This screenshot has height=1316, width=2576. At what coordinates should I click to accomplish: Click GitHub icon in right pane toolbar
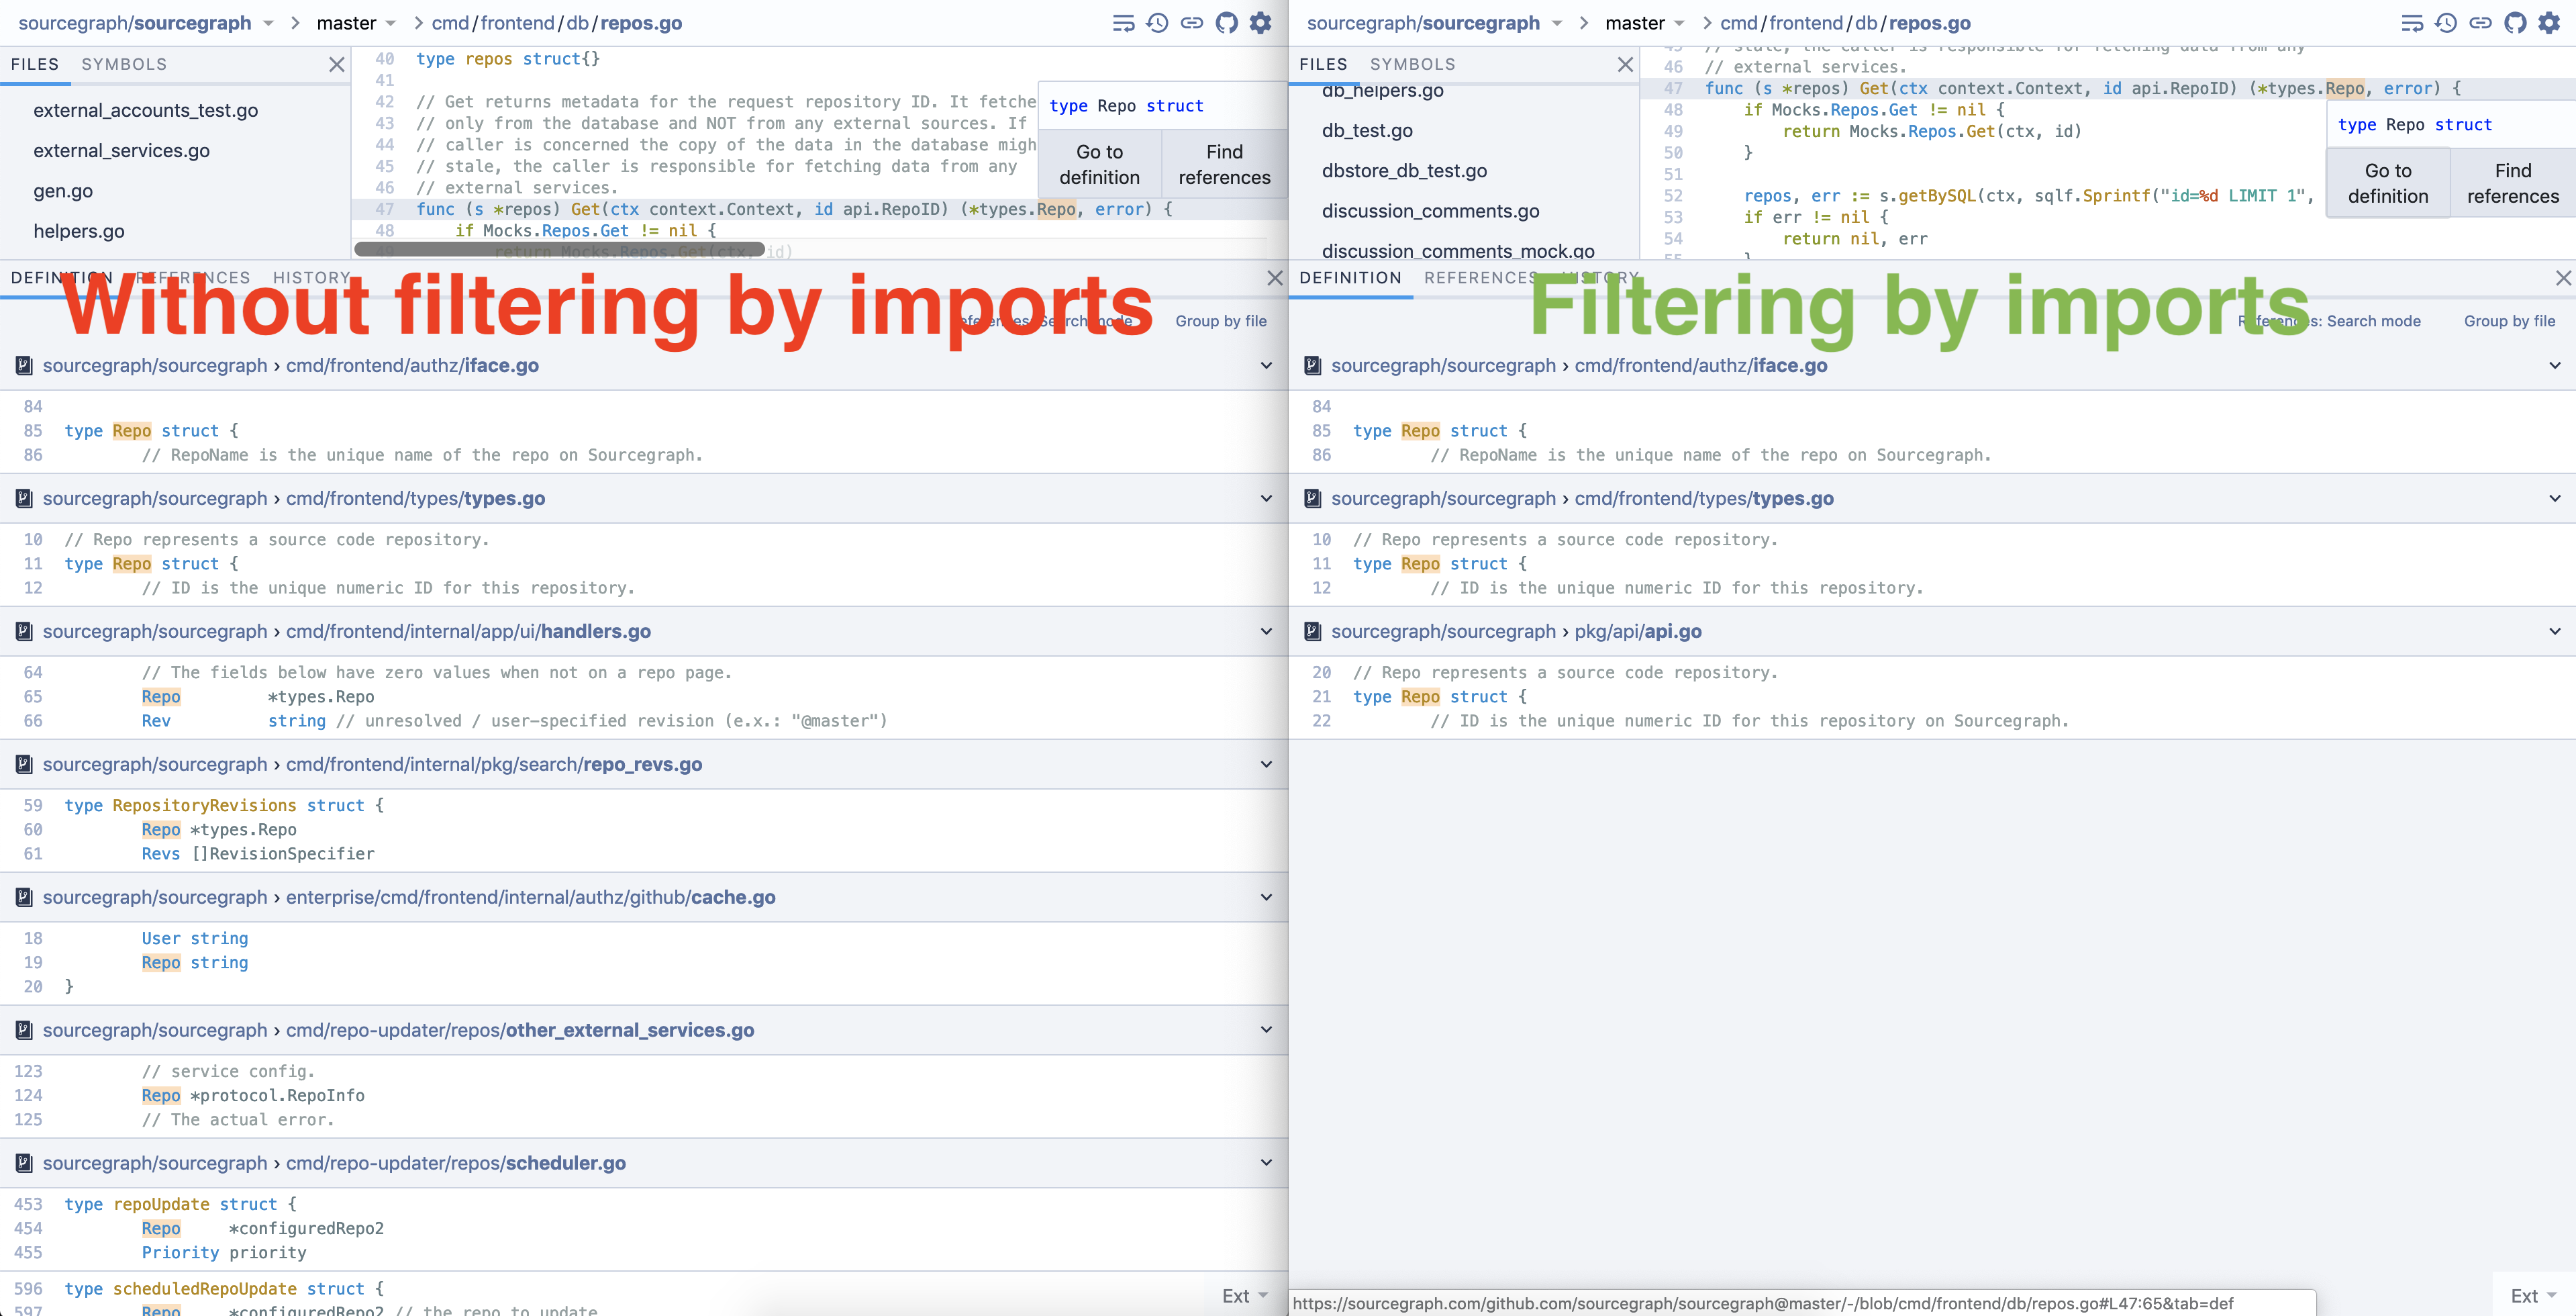(2515, 23)
